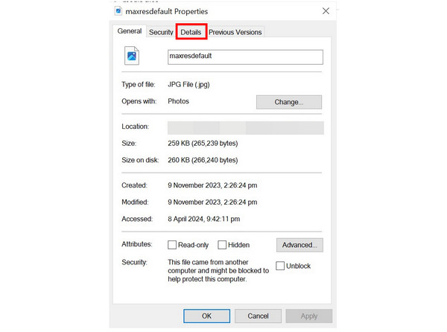Click the size value '259 KB (265,239 bytes)'
Image resolution: width=447 pixels, height=332 pixels.
point(203,143)
